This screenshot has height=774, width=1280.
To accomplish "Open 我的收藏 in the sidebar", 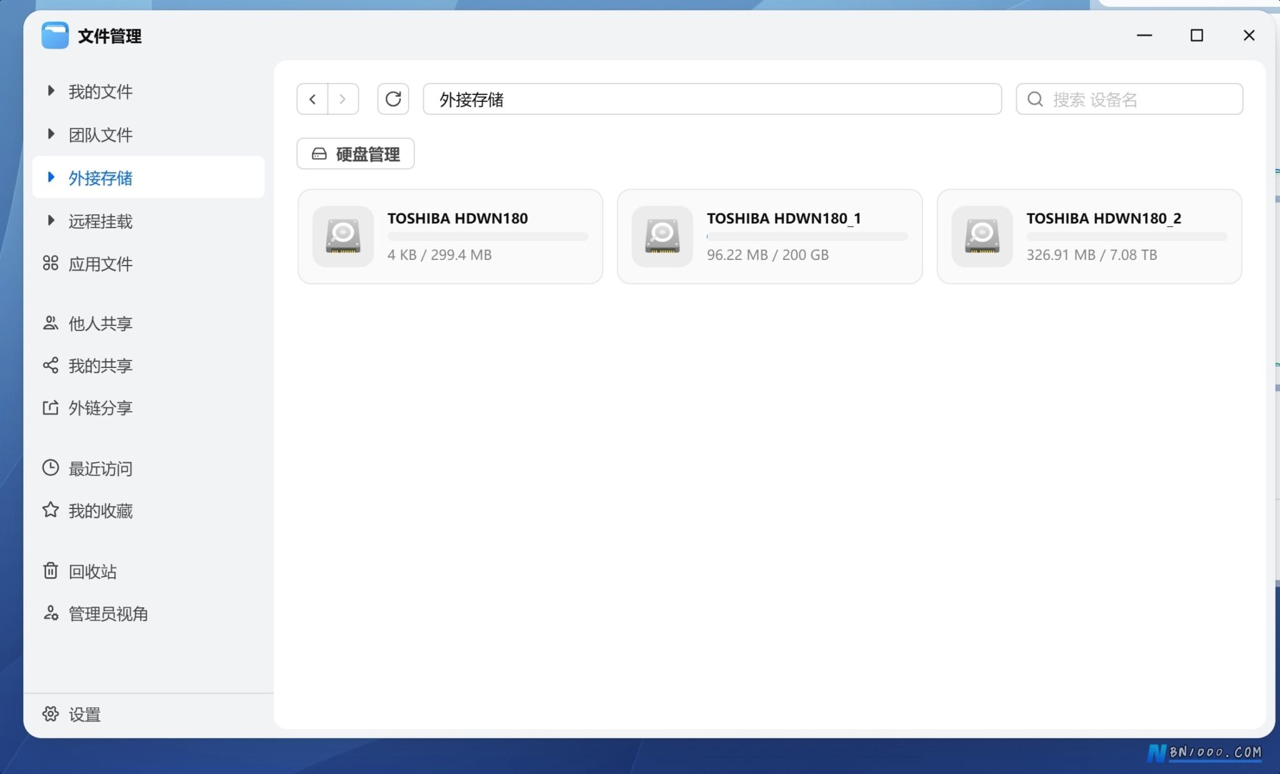I will (149, 511).
